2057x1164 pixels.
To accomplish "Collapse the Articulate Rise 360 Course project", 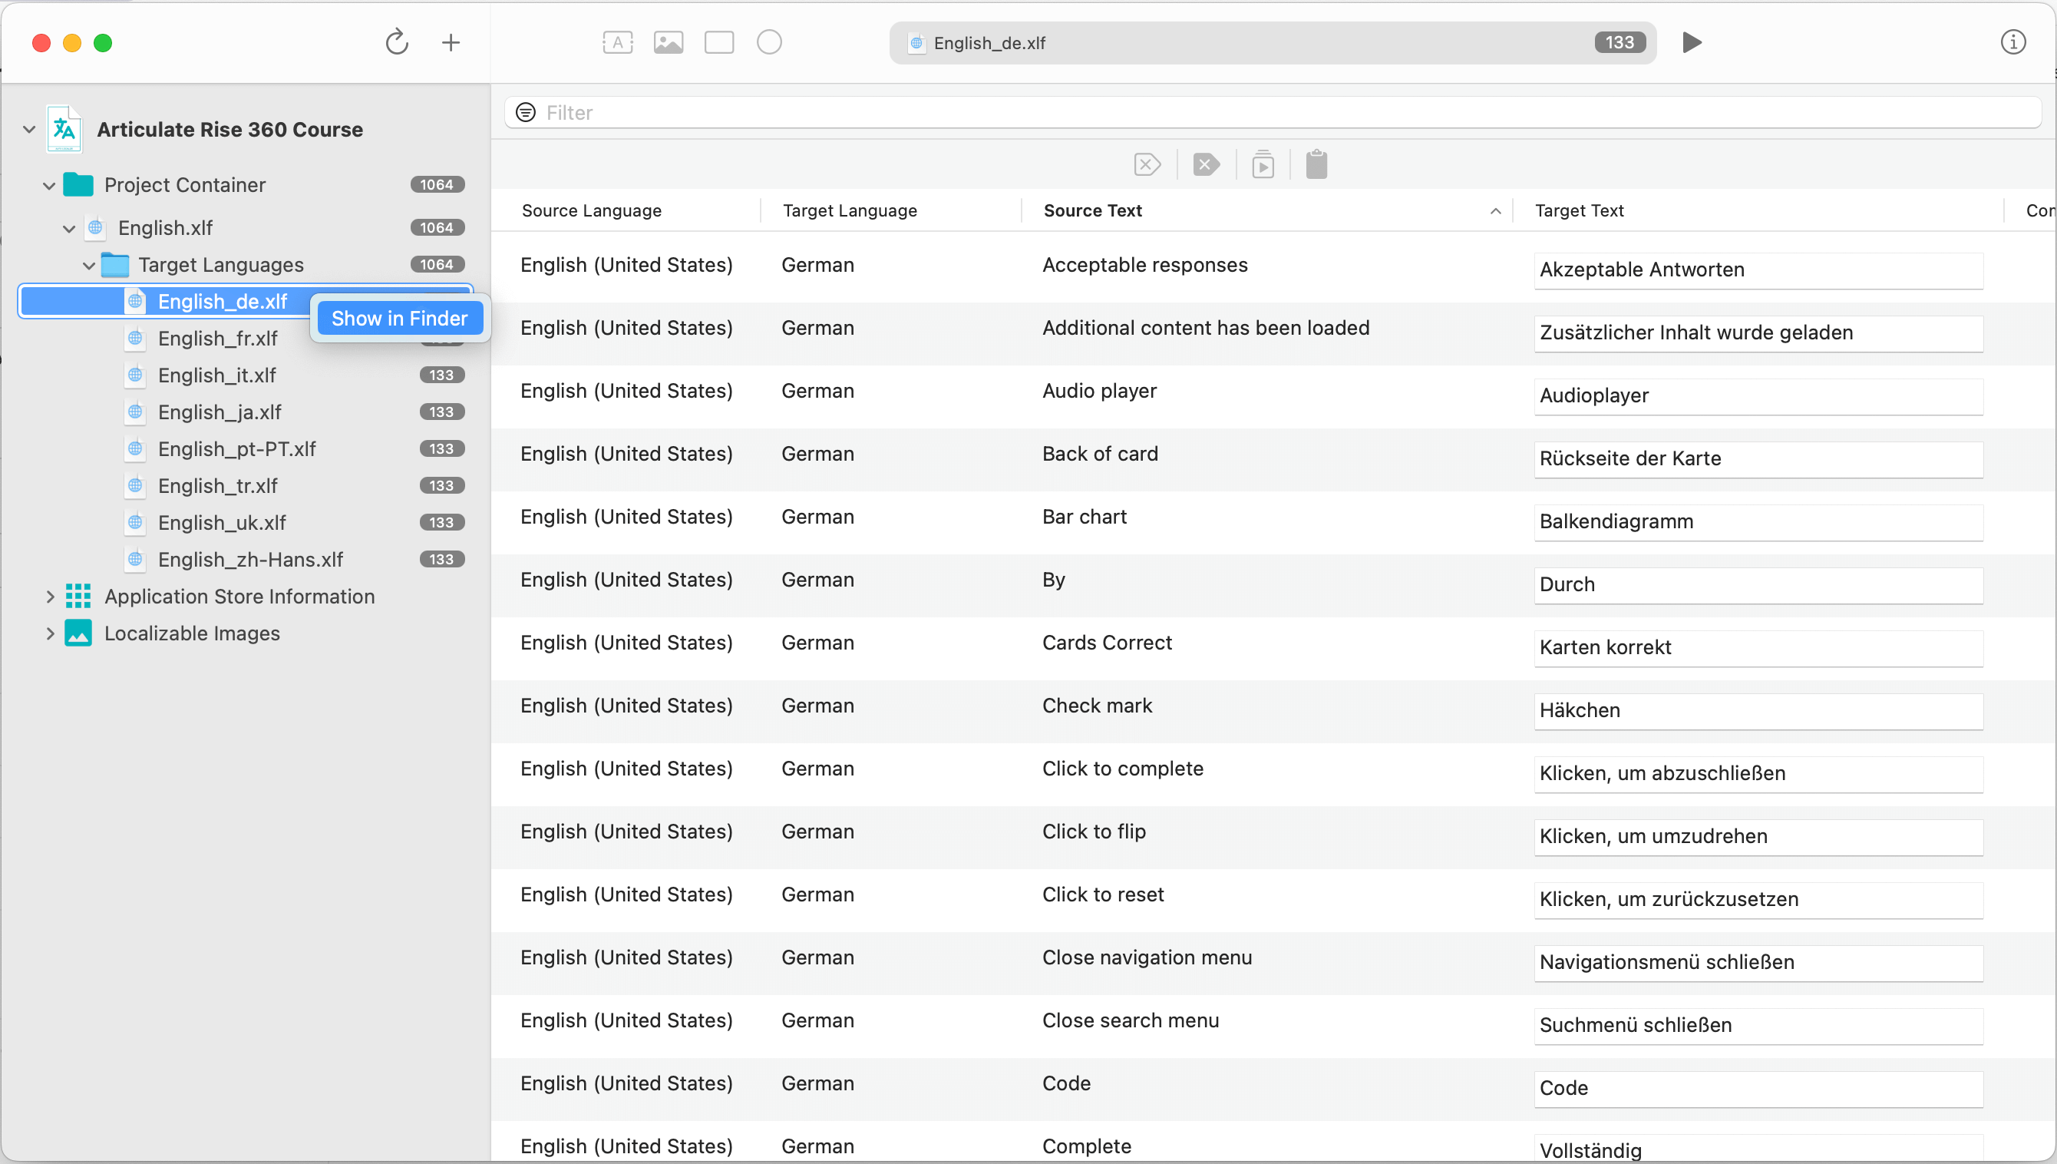I will (x=28, y=130).
